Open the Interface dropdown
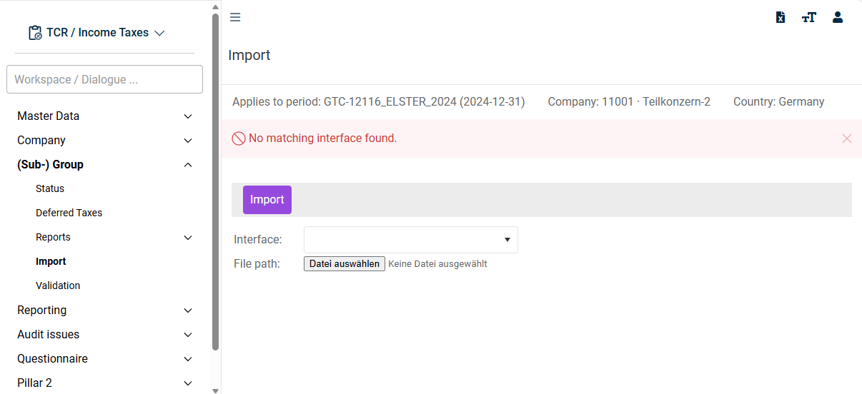 [x=411, y=240]
